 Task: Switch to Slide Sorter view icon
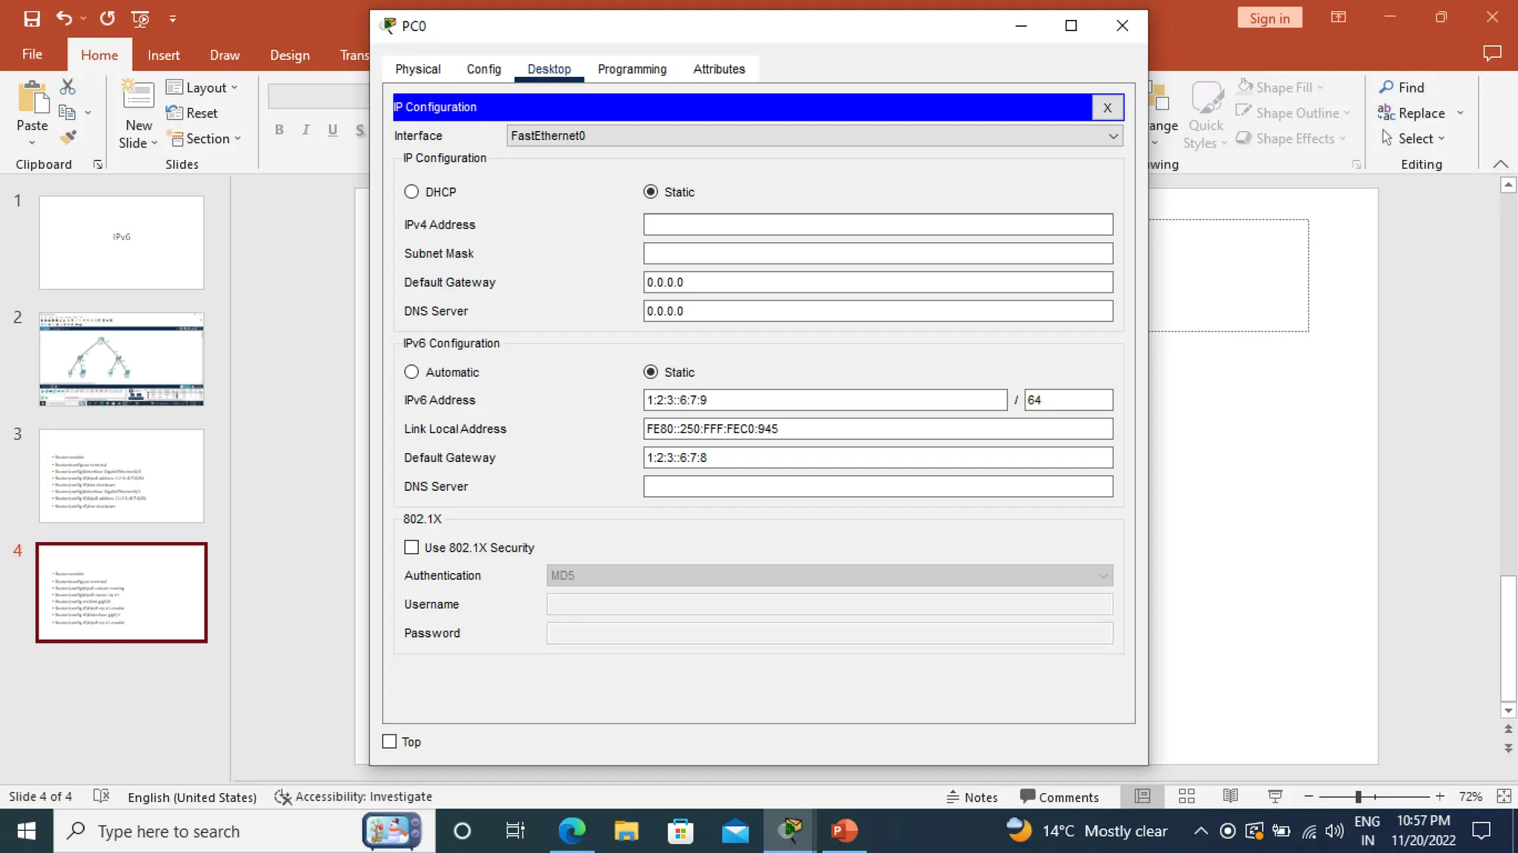pyautogui.click(x=1187, y=796)
